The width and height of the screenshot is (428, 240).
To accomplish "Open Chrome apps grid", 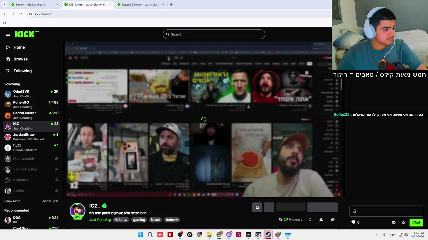I will coord(4,22).
